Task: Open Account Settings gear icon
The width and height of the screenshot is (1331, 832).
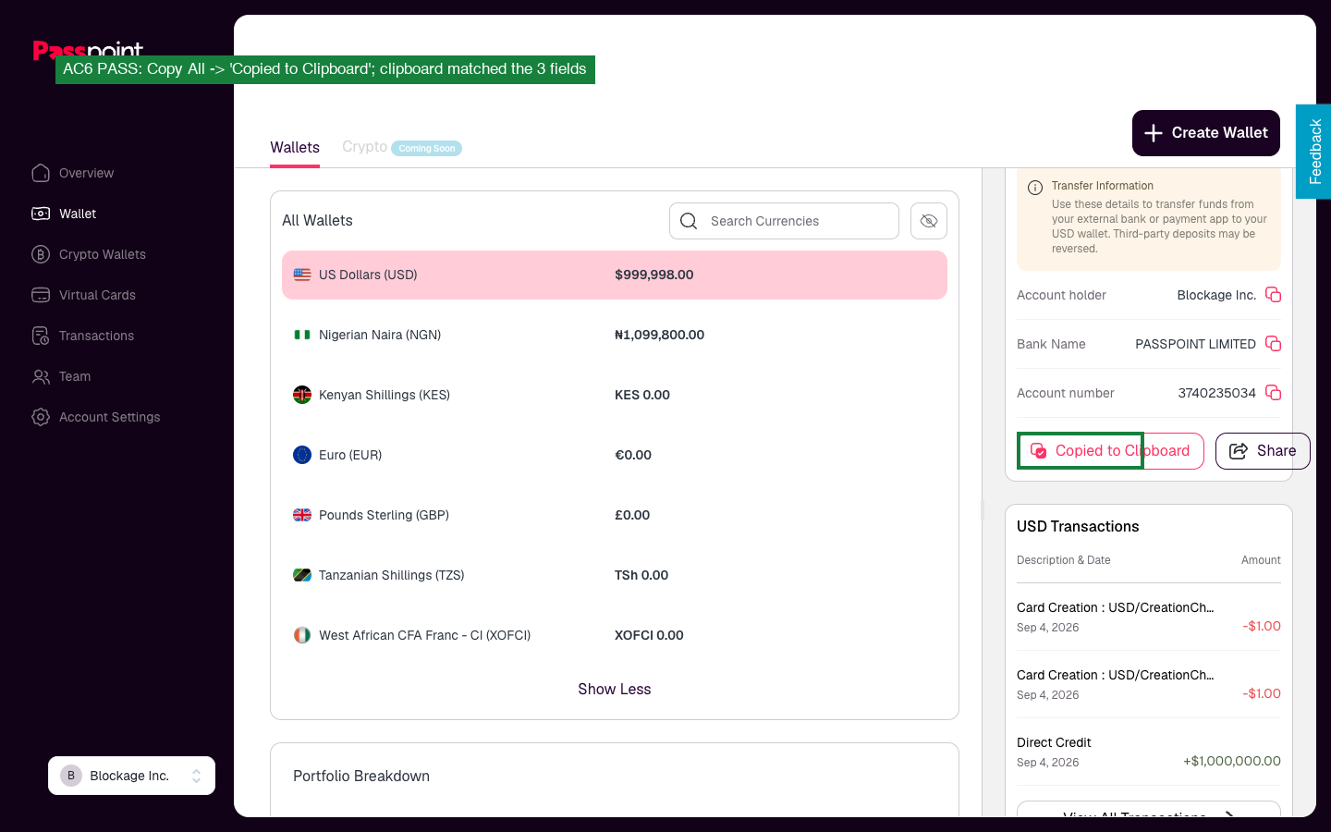Action: [x=41, y=417]
